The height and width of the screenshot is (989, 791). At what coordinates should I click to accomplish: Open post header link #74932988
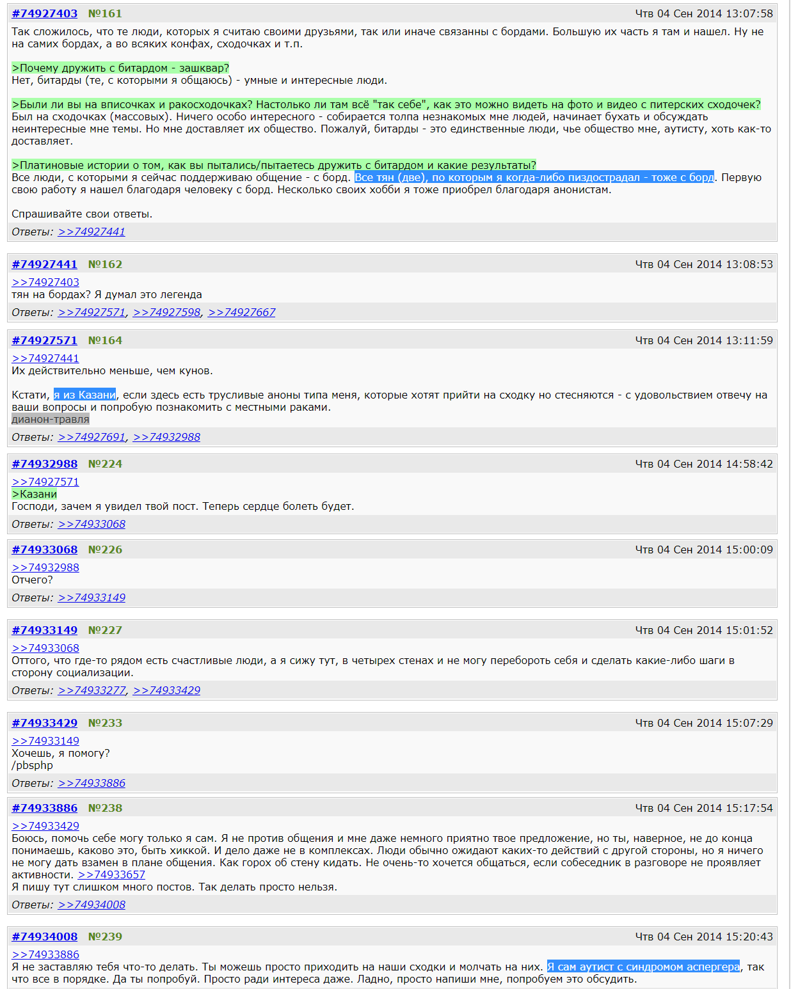(45, 464)
